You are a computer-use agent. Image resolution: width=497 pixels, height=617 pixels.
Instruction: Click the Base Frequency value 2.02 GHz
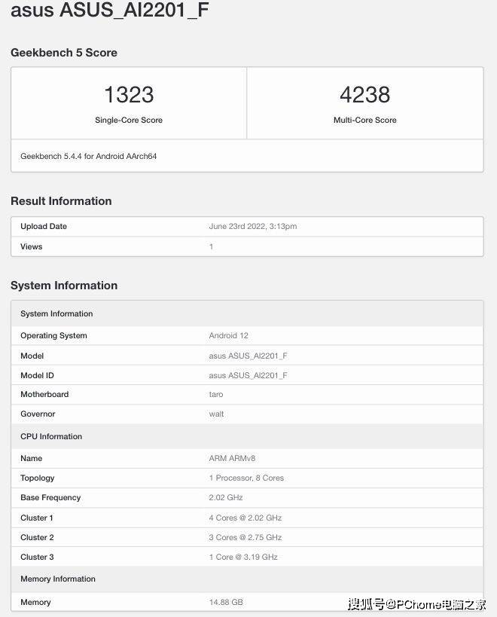226,498
